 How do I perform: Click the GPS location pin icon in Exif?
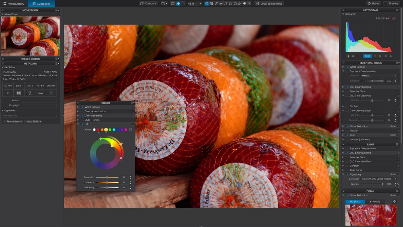click(51, 93)
